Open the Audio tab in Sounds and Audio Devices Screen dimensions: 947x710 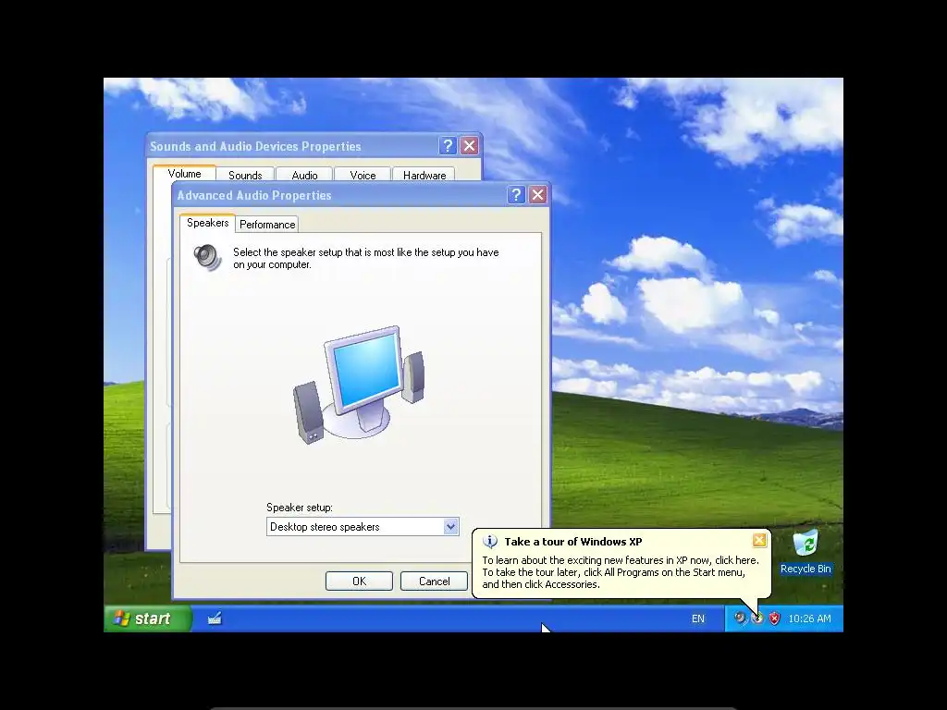coord(303,175)
